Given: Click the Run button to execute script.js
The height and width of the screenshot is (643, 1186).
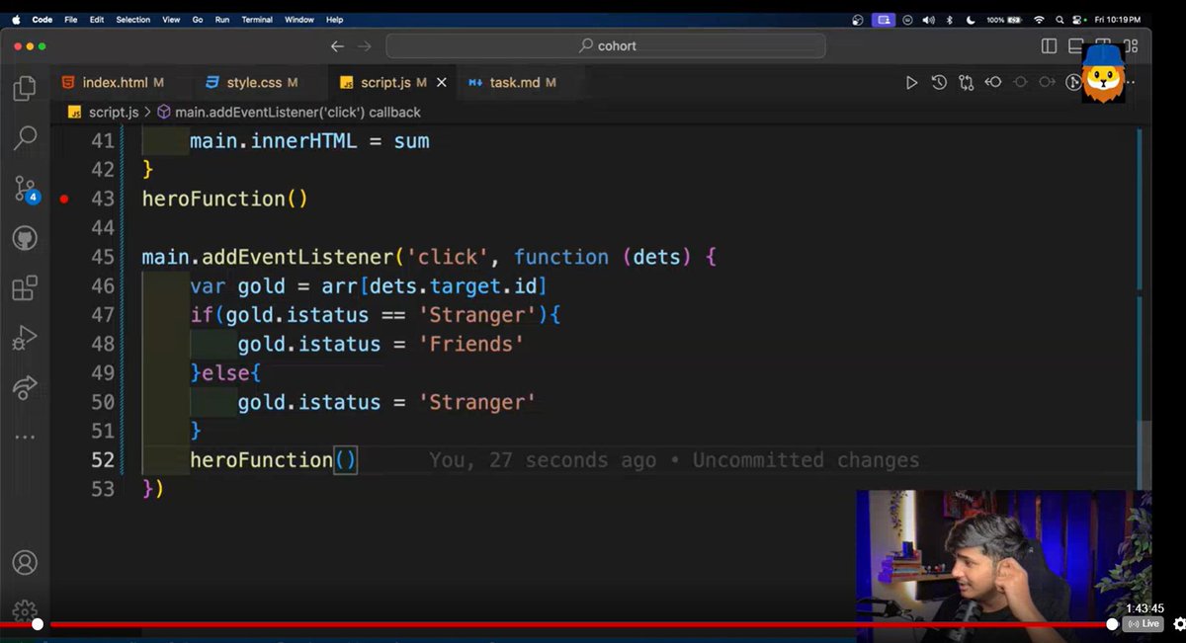Looking at the screenshot, I should point(911,82).
